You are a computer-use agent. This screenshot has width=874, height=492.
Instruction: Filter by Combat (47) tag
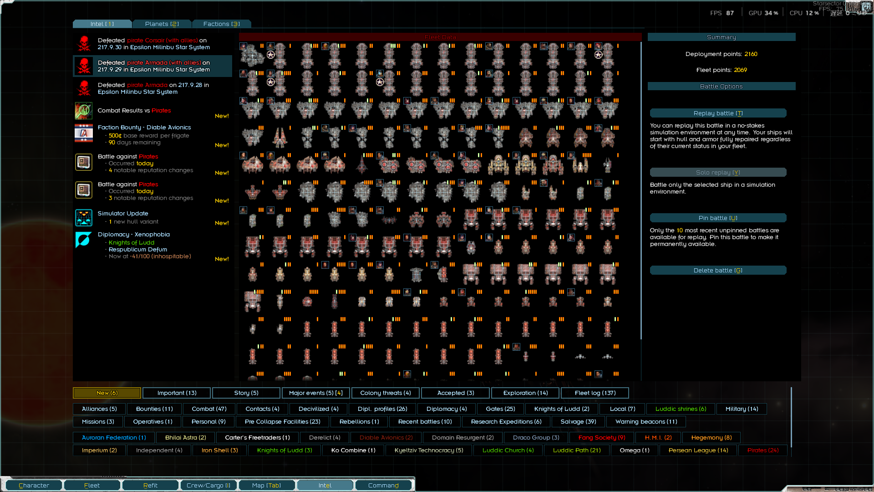tap(209, 409)
